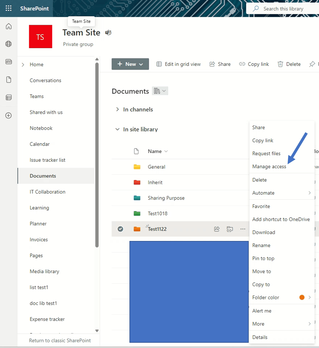319x348 pixels.
Task: Click Delete in the command bar
Action: (x=289, y=64)
